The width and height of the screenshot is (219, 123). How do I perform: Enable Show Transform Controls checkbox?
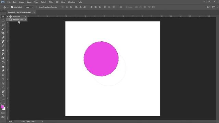coord(37,7)
